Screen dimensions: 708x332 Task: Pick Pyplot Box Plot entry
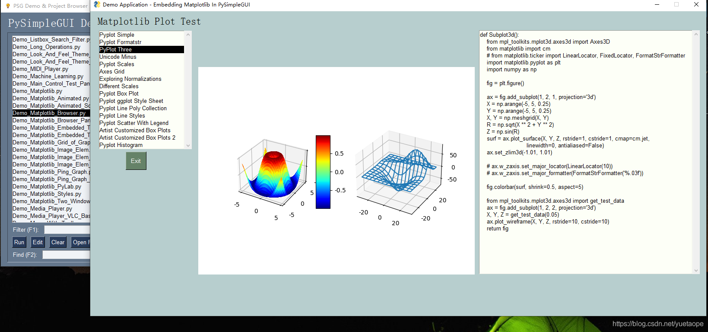pyautogui.click(x=142, y=93)
